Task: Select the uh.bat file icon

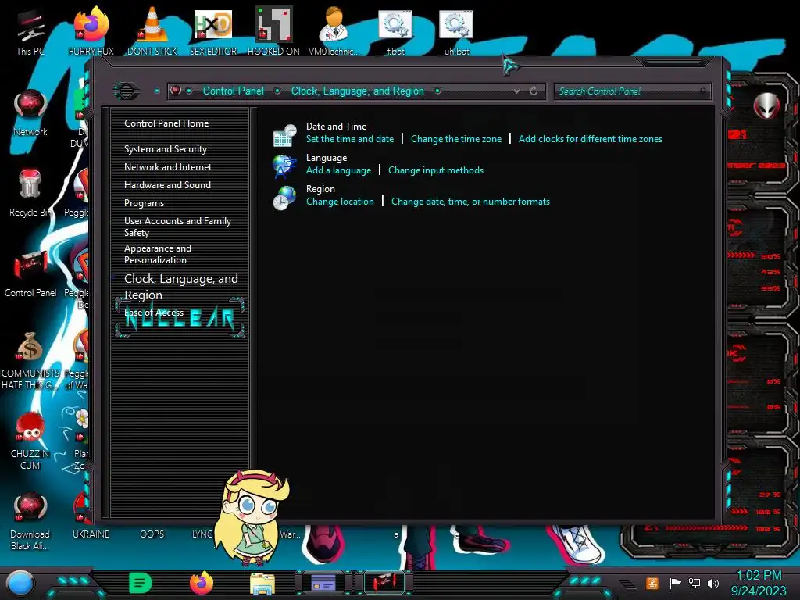Action: [x=456, y=33]
